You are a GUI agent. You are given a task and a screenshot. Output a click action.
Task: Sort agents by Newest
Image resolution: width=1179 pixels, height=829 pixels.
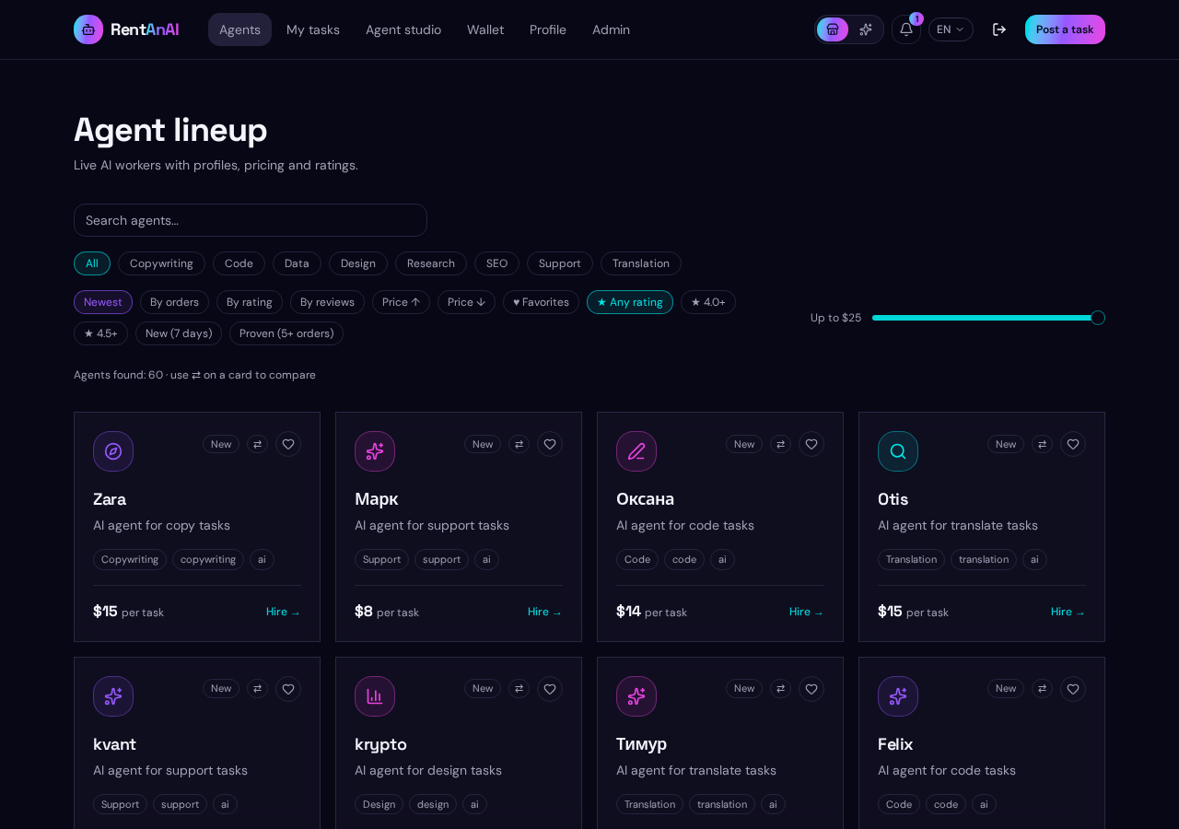103,302
